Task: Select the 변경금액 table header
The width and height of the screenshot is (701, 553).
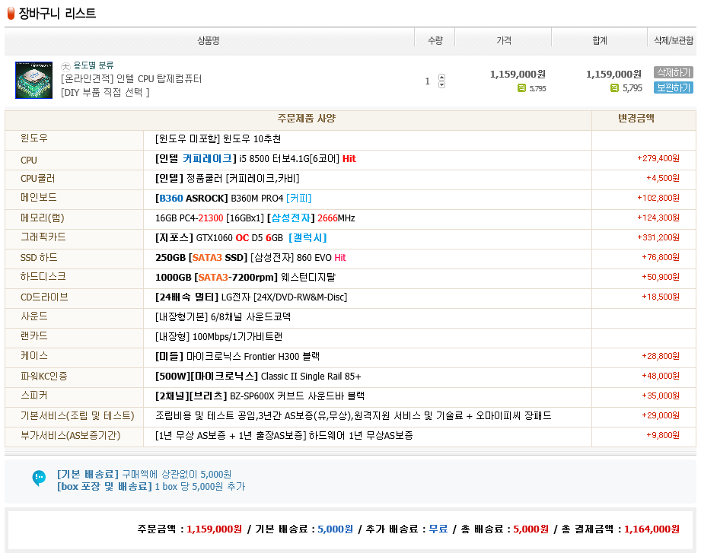Action: [x=636, y=119]
